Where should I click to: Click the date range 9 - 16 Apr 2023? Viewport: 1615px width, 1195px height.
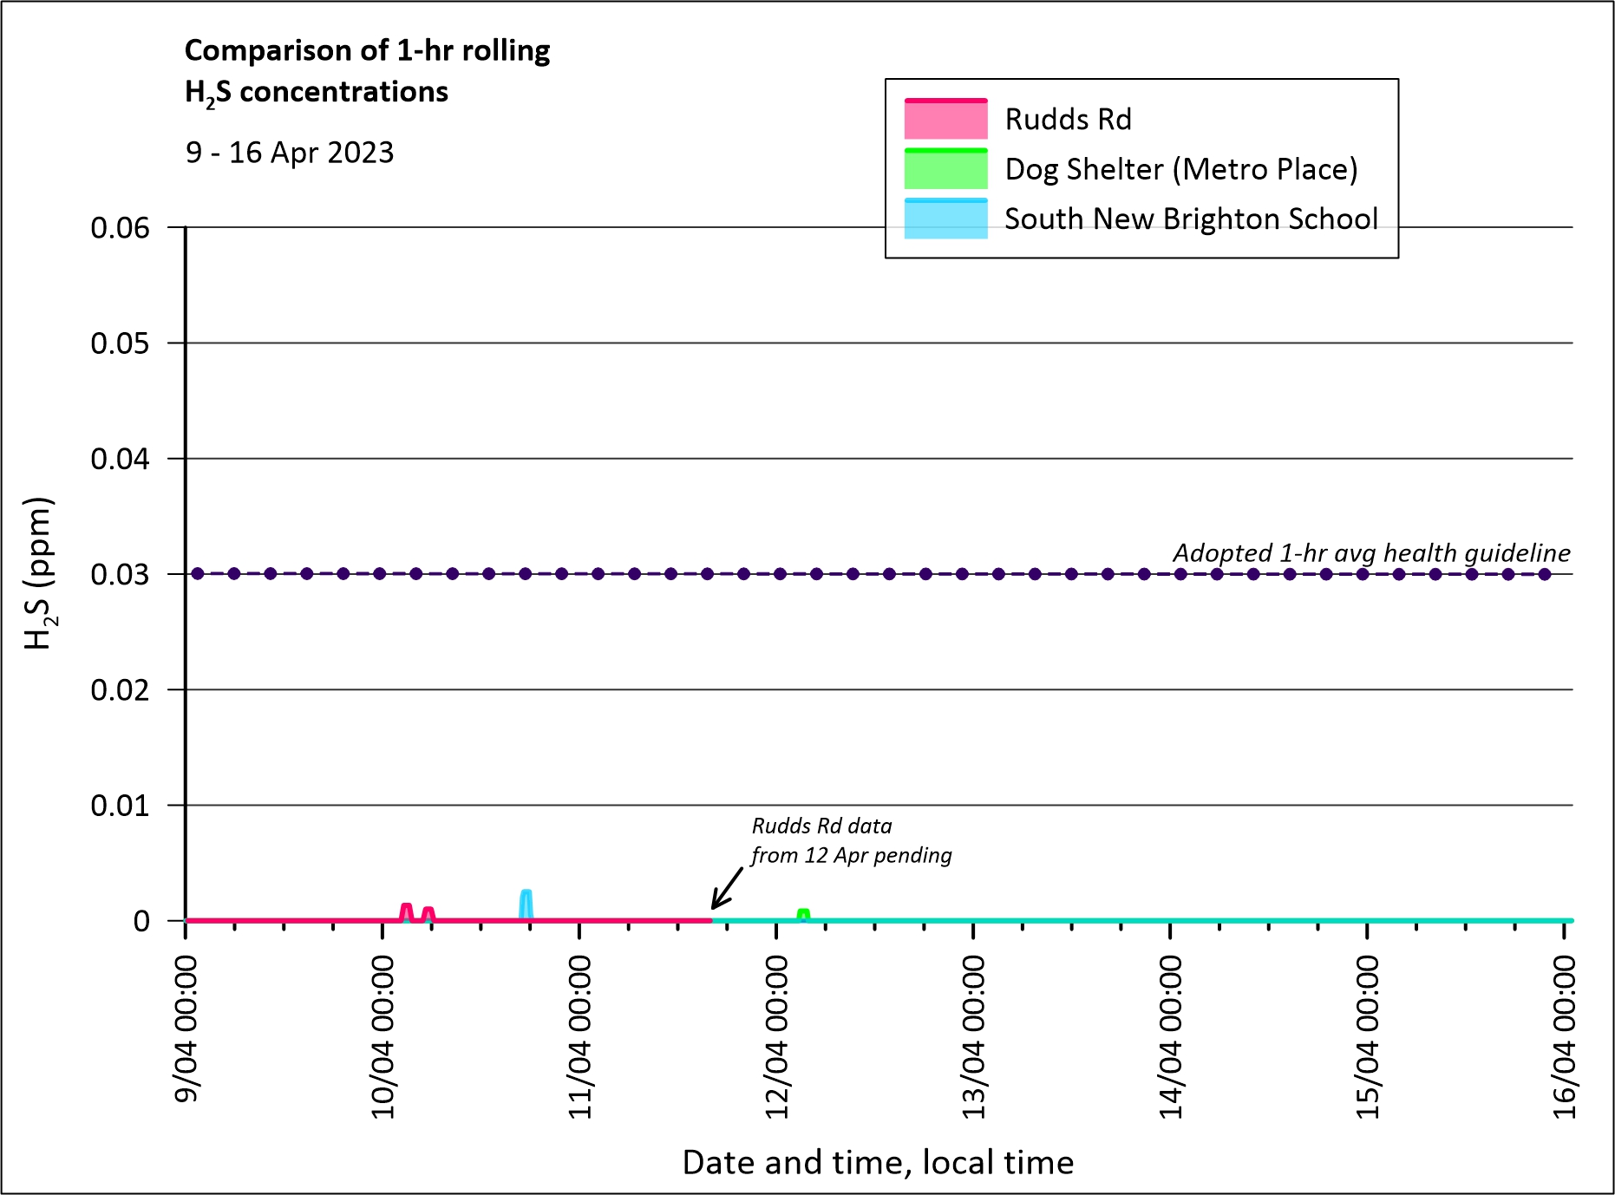point(290,153)
